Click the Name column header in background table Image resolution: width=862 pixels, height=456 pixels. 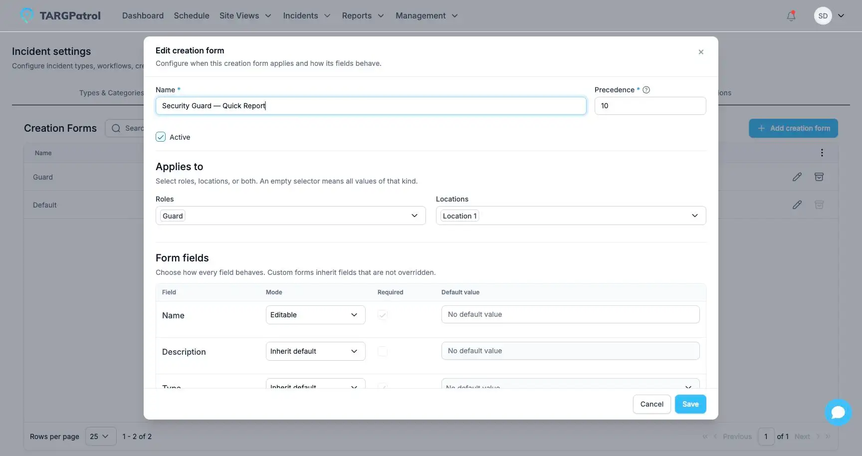pos(43,153)
